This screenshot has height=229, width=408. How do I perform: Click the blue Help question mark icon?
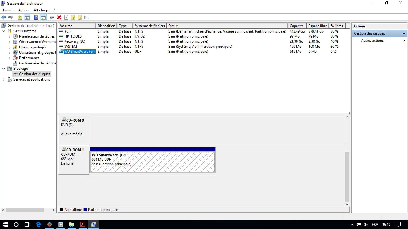36,17
